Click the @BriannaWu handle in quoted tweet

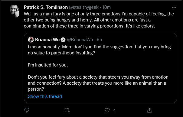point(80,40)
